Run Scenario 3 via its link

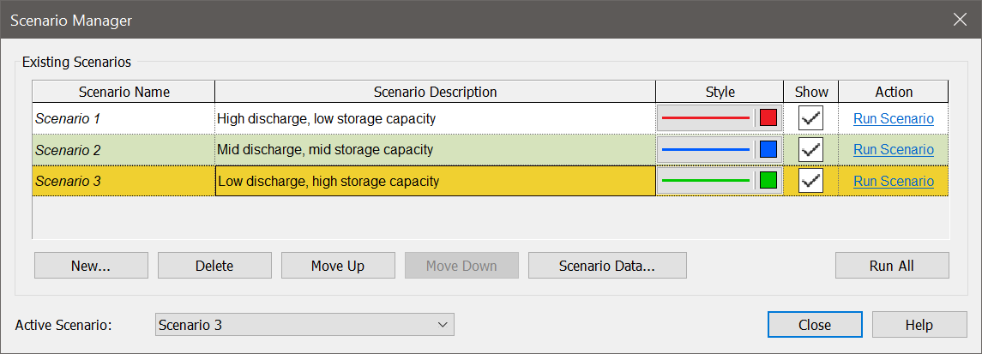click(x=894, y=181)
